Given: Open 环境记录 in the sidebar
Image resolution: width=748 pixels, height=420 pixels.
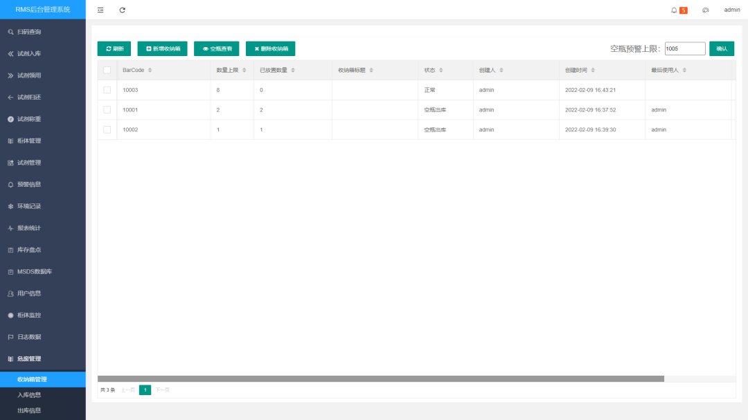Looking at the screenshot, I should pos(43,206).
